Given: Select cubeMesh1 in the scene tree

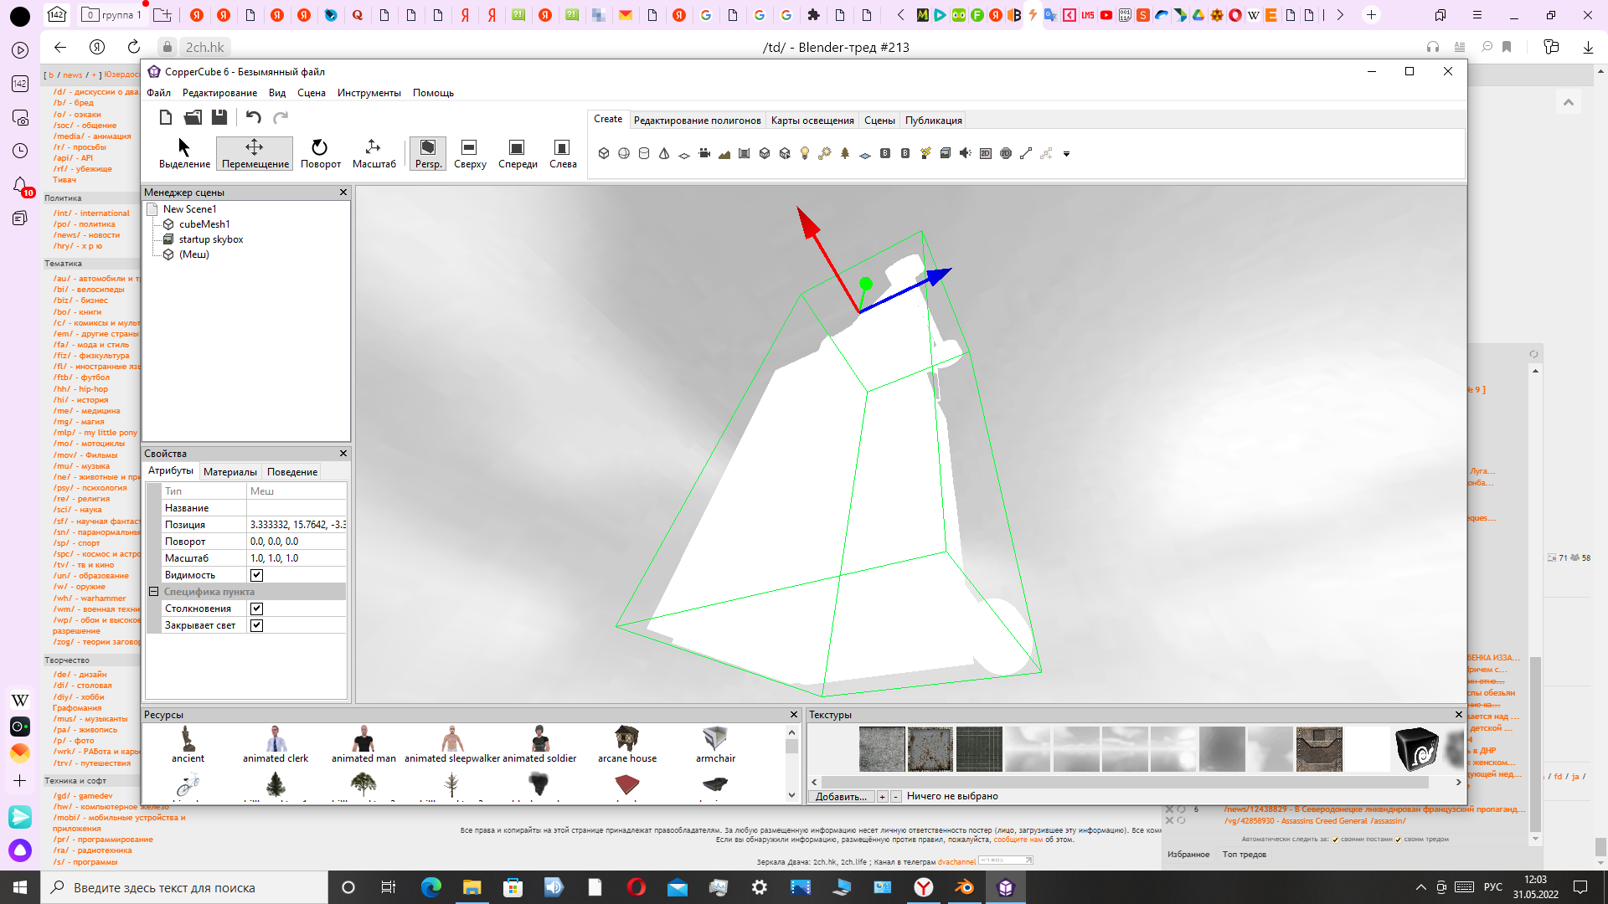Looking at the screenshot, I should pyautogui.click(x=204, y=224).
